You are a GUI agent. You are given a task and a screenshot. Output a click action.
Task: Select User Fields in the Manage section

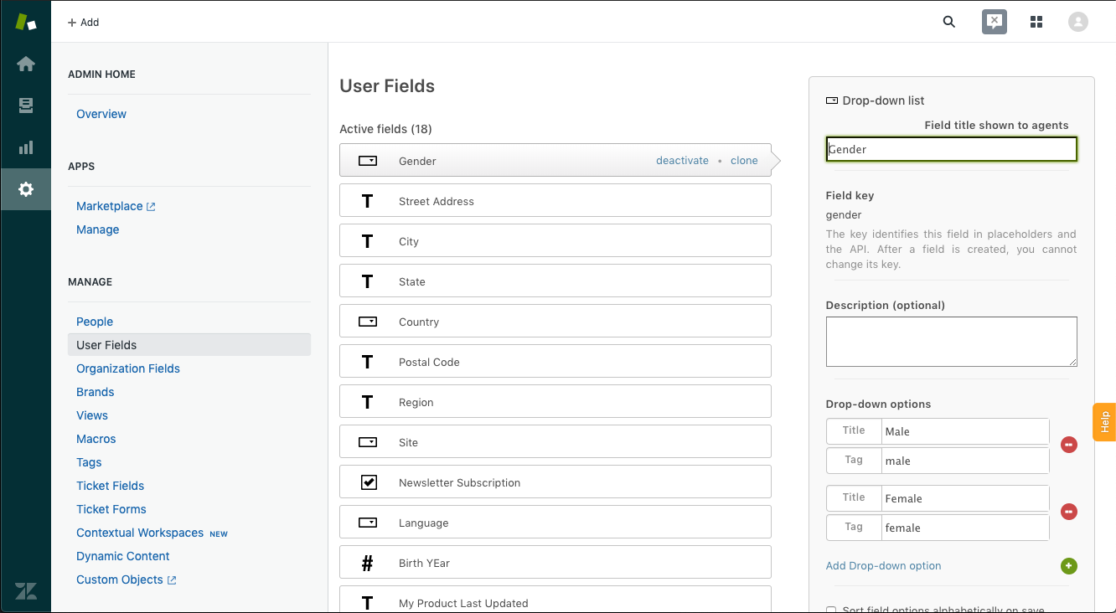(106, 344)
